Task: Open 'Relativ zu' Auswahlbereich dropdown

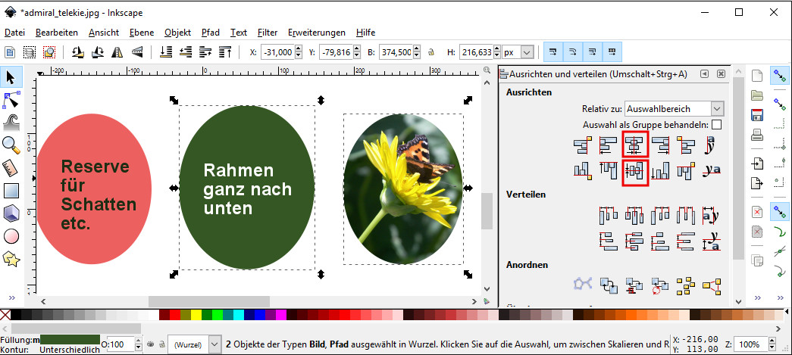Action: point(675,108)
